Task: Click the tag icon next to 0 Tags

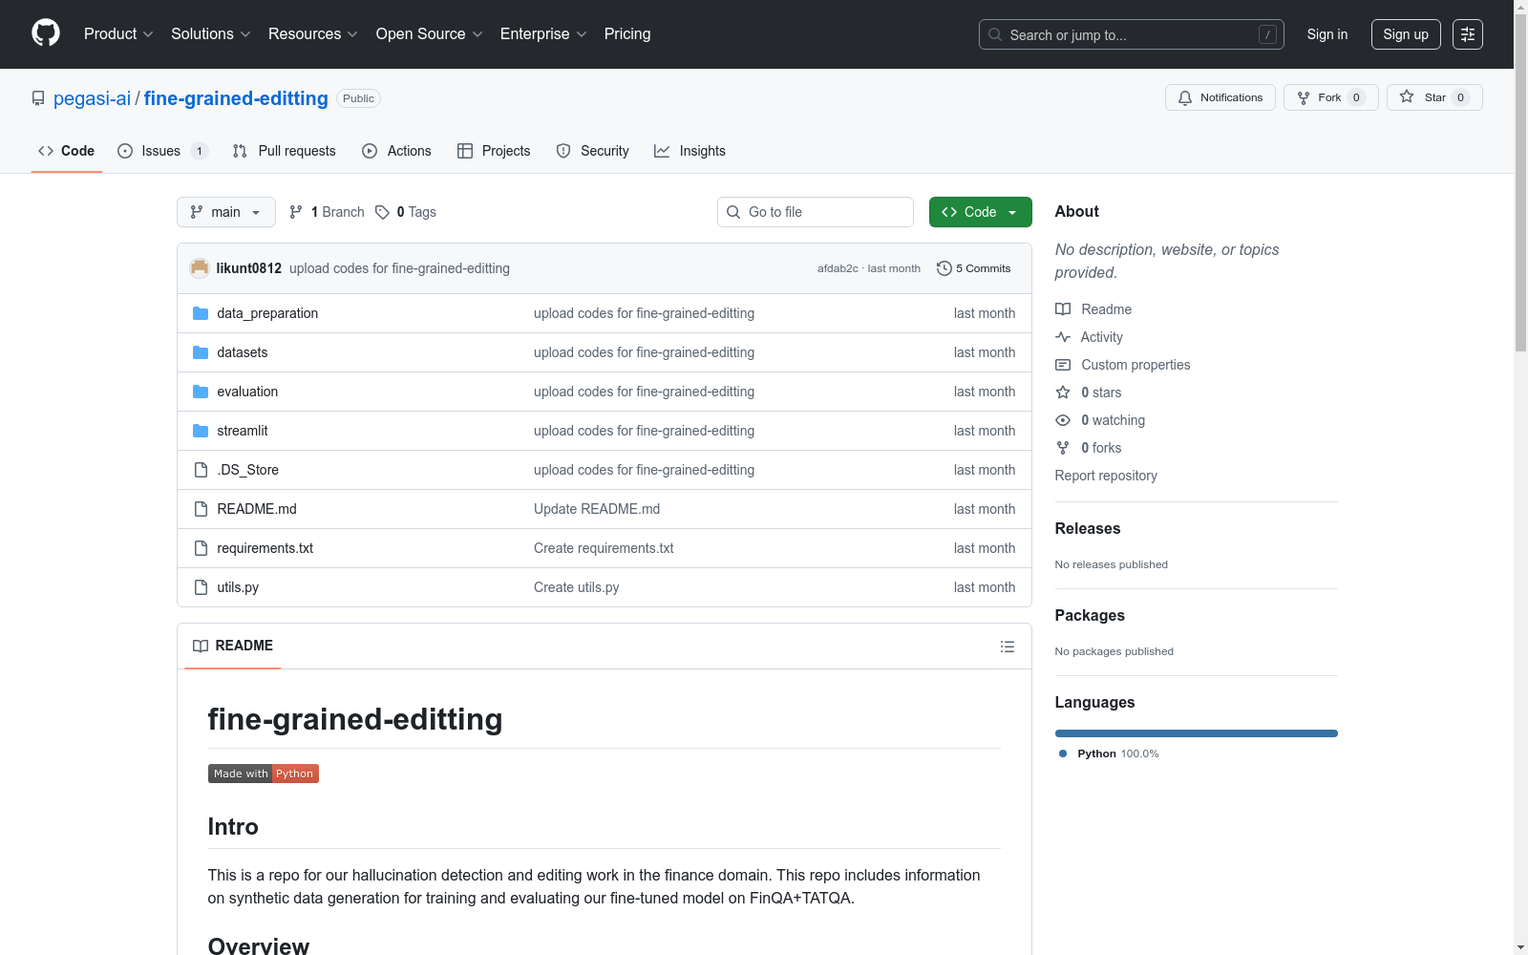Action: tap(382, 212)
